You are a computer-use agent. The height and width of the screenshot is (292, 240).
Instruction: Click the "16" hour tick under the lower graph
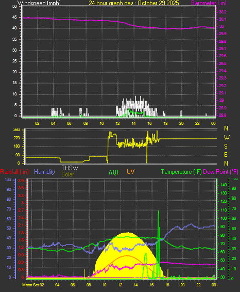pyautogui.click(x=151, y=285)
